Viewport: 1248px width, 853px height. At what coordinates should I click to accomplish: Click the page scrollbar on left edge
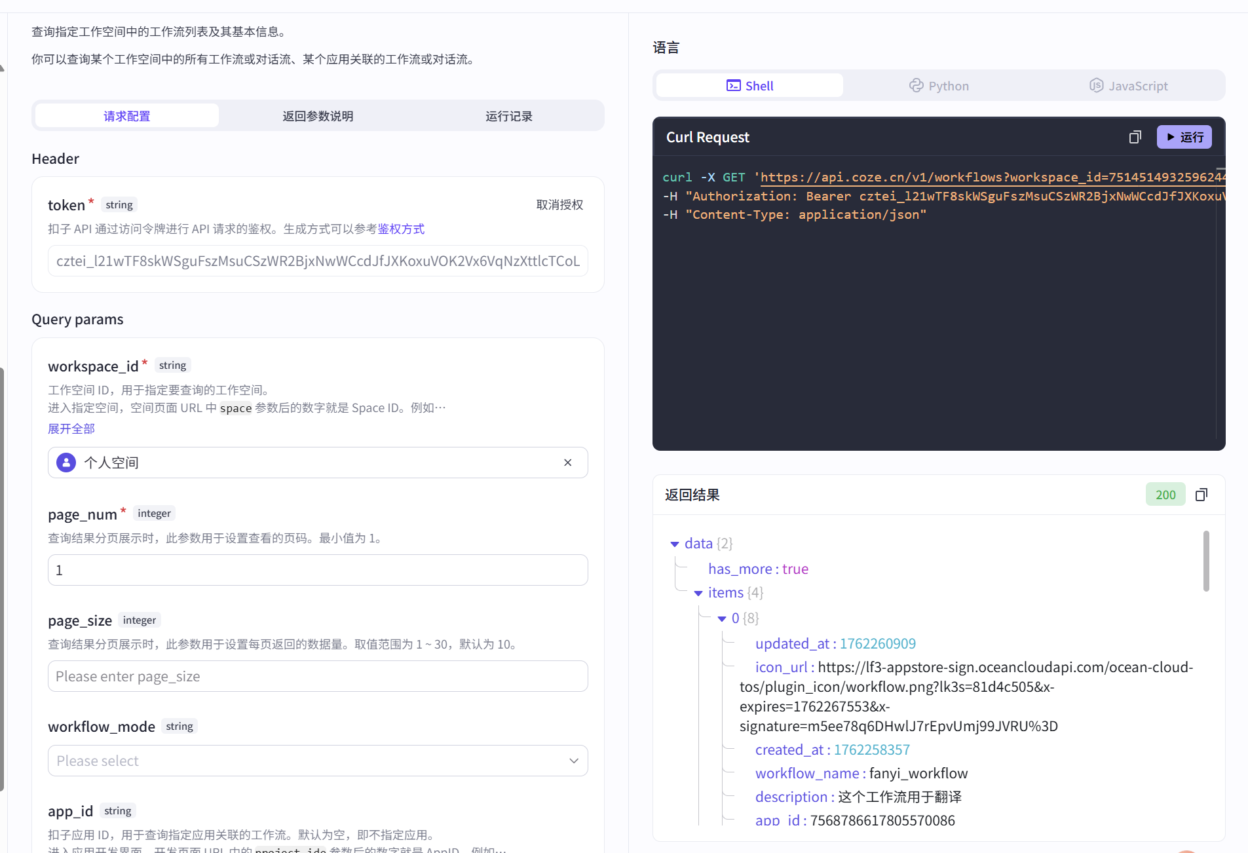pyautogui.click(x=2, y=579)
